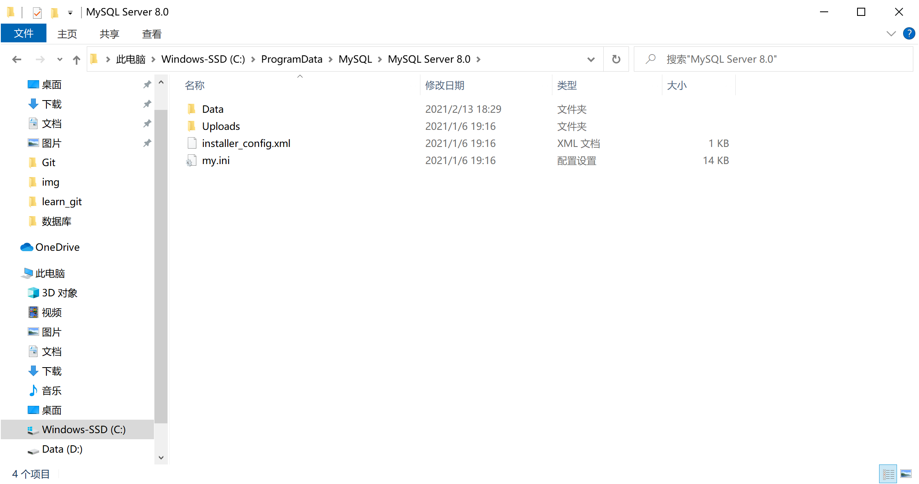Click Properties icon in quick access toolbar
The image size is (919, 484).
coord(37,13)
